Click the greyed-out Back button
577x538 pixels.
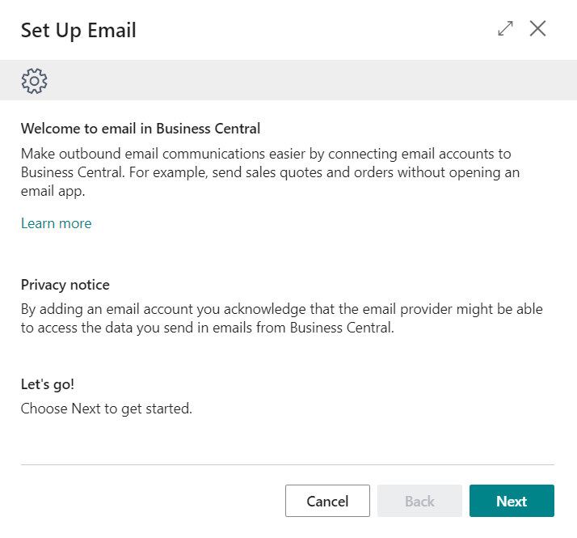coord(419,501)
